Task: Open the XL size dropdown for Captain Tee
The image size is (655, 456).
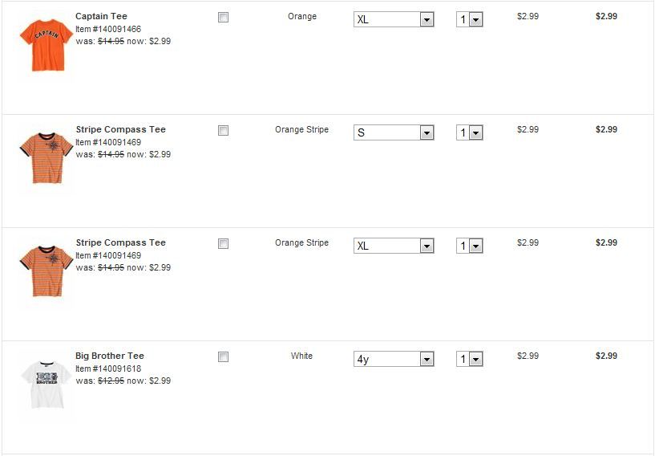Action: [x=394, y=19]
